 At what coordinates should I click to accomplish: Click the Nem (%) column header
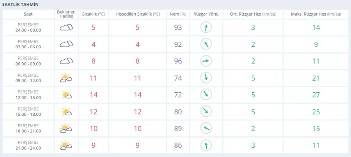tap(178, 14)
